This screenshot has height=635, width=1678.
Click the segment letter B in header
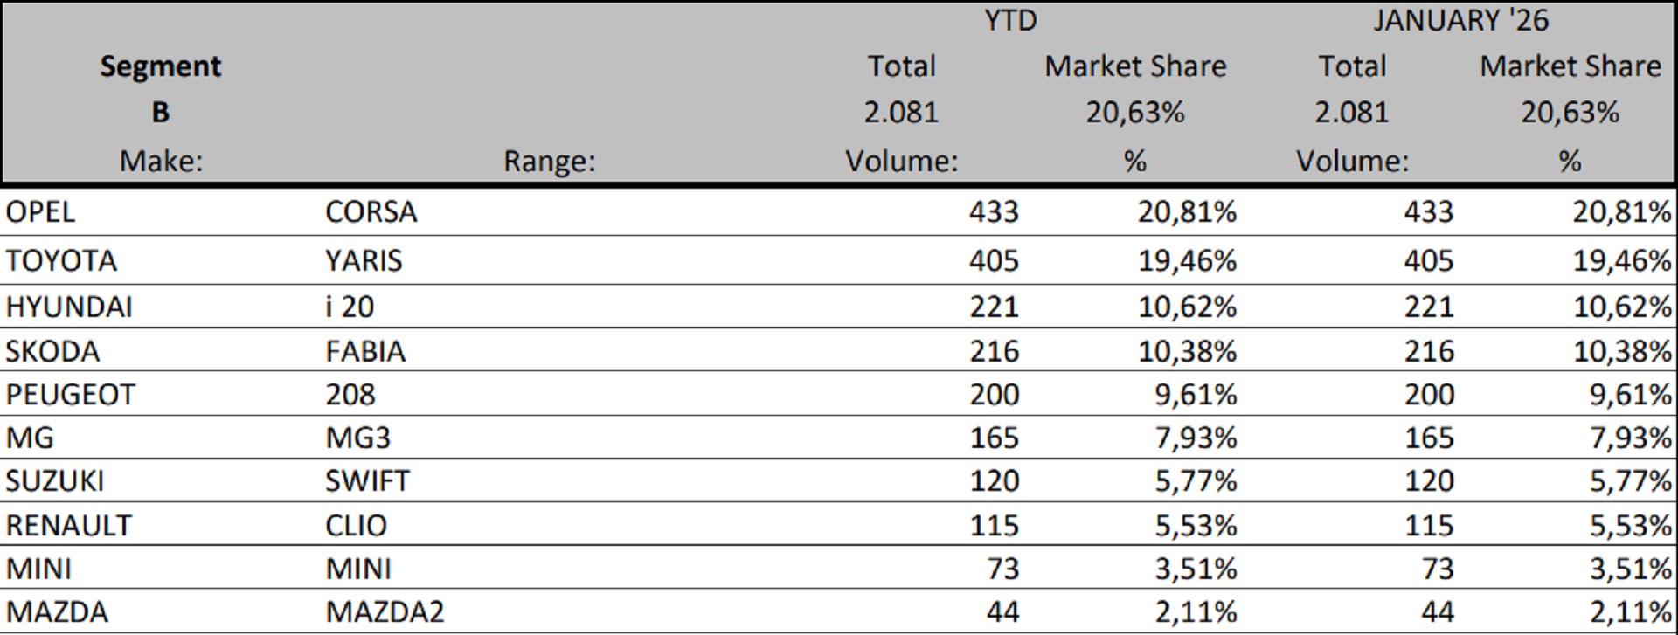click(161, 113)
